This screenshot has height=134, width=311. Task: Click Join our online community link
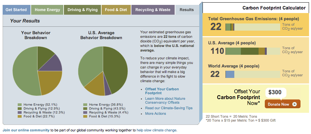pyautogui.click(x=26, y=130)
